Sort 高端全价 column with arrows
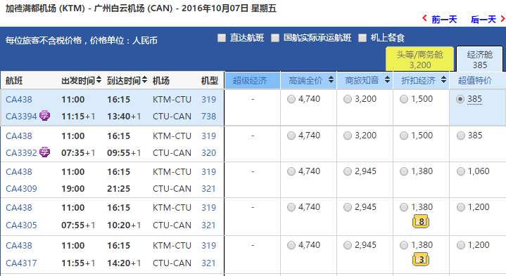The height and width of the screenshot is (276, 506). coord(331,80)
